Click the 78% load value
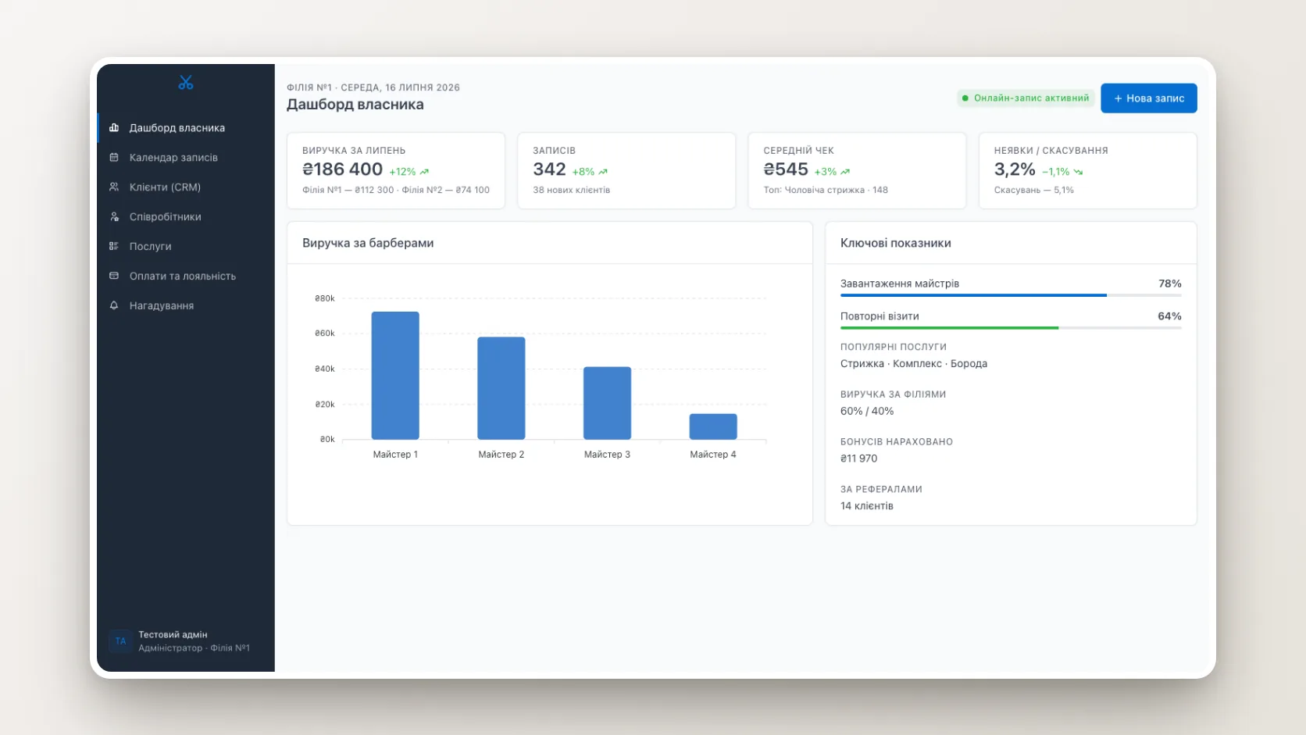 coord(1170,284)
